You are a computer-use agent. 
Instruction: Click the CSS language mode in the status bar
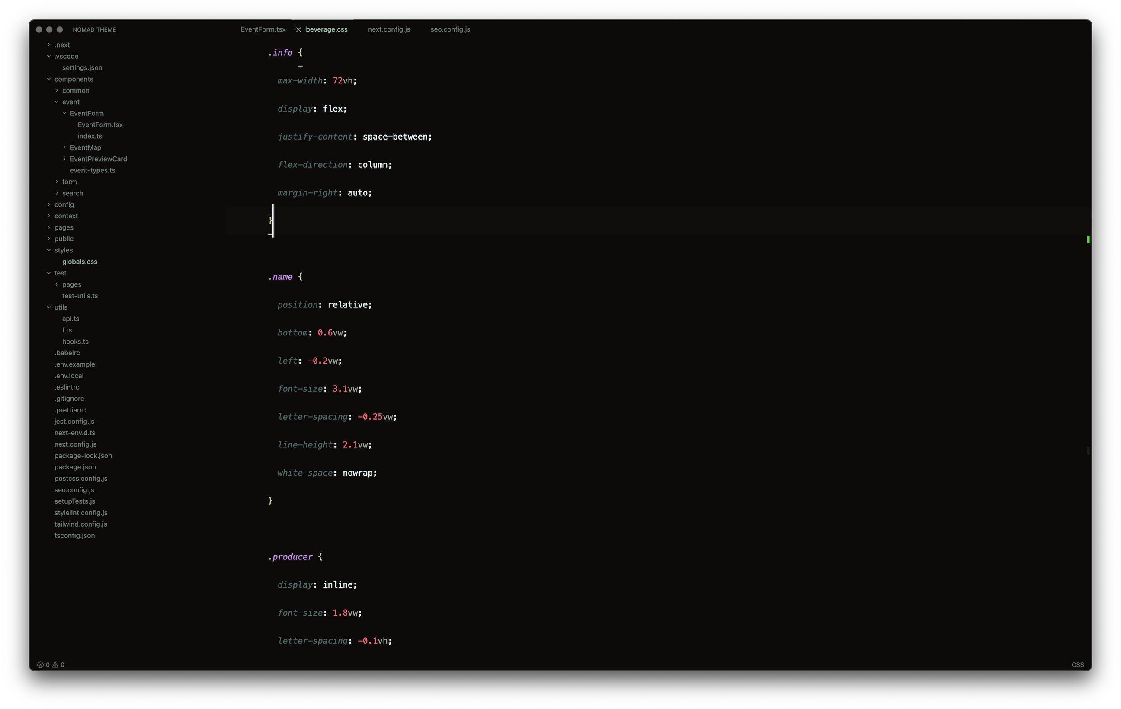pyautogui.click(x=1077, y=665)
